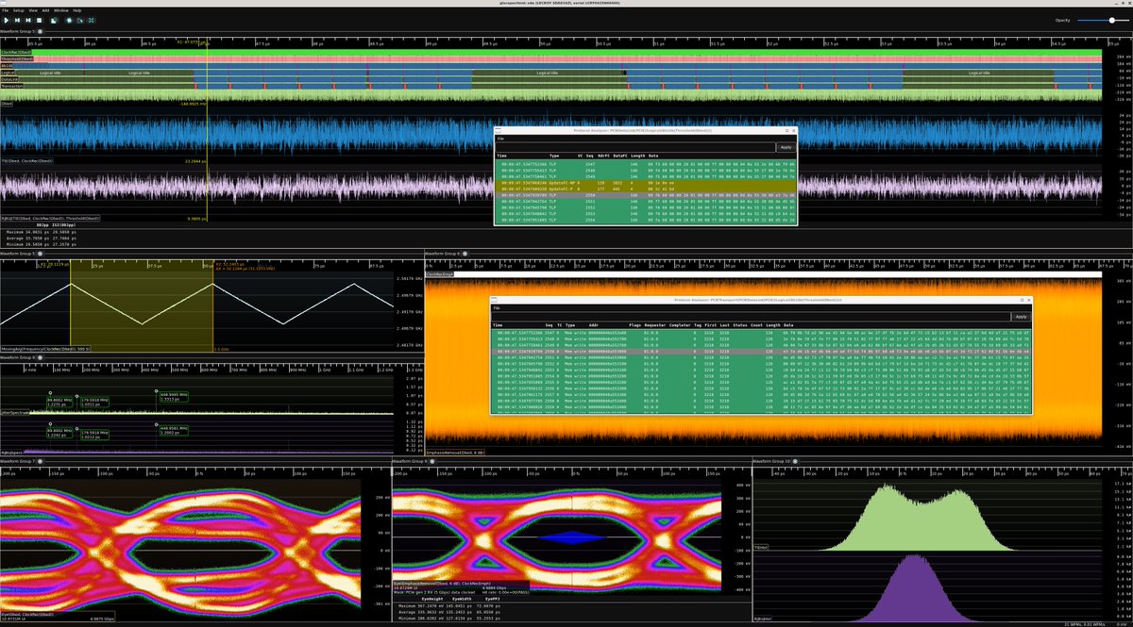Screen dimensions: 1133x627
Task: Click Apply in the PCIe transport analyzer
Action: [x=1022, y=317]
